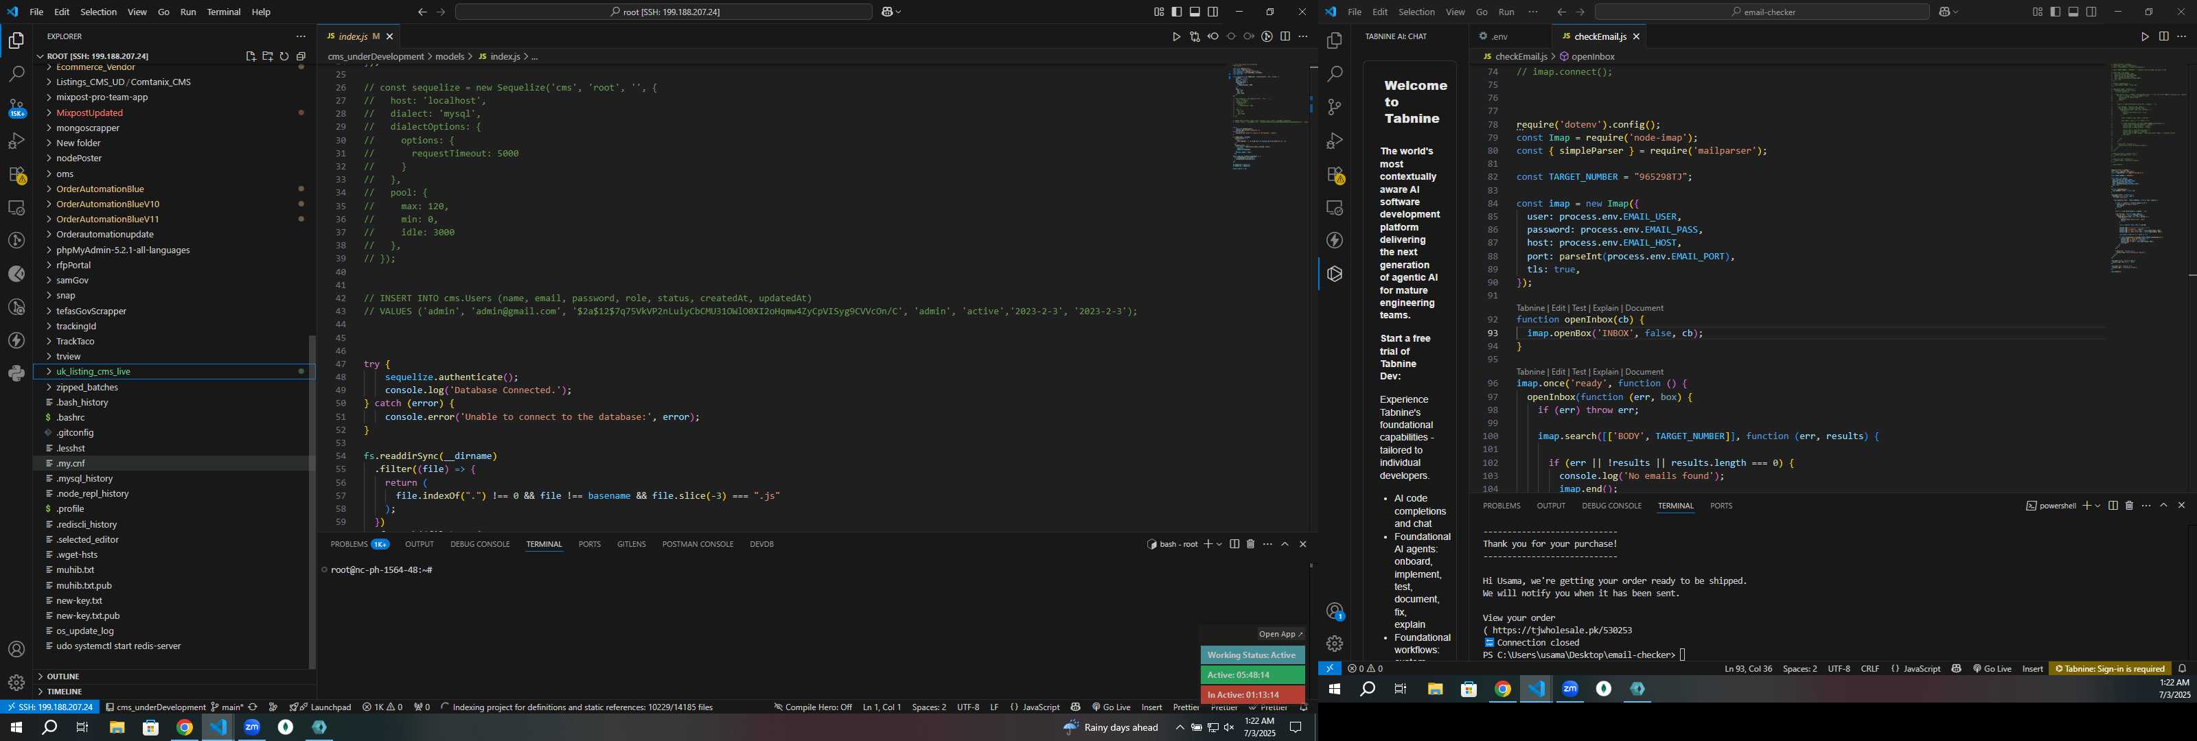Screen dimensions: 2197x741
Task: Split the bash terminal
Action: pos(1234,544)
